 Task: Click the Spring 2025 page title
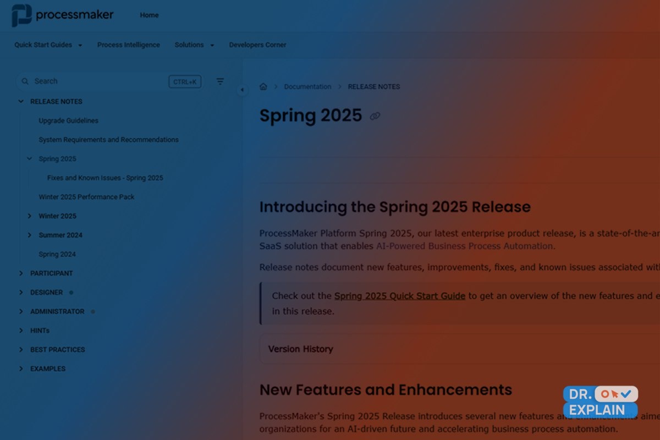tap(311, 116)
